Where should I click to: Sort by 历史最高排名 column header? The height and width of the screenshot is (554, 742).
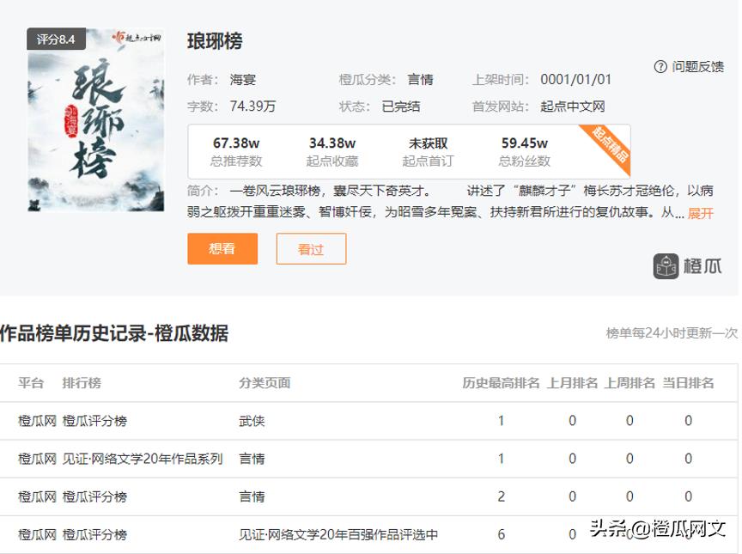[501, 383]
